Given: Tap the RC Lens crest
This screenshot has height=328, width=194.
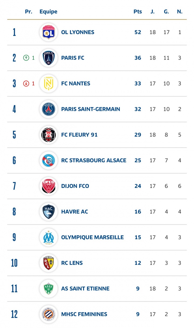Looking at the screenshot, I should (48, 263).
